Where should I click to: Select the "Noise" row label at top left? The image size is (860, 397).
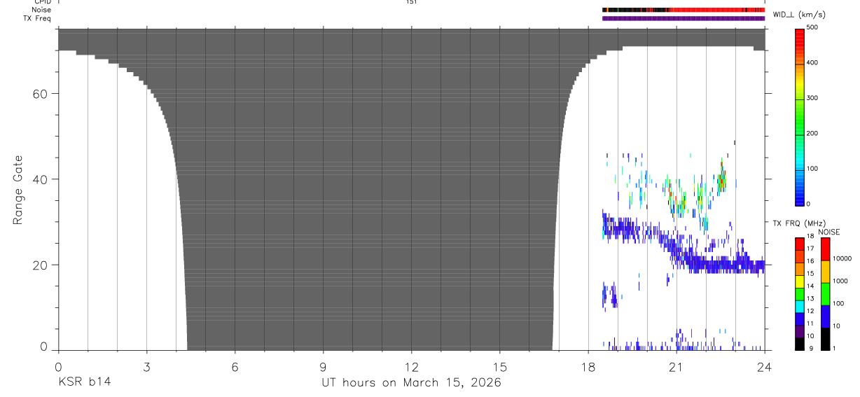pos(41,10)
